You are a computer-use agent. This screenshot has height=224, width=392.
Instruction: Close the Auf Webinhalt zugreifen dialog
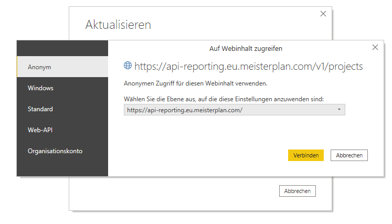[x=375, y=47]
